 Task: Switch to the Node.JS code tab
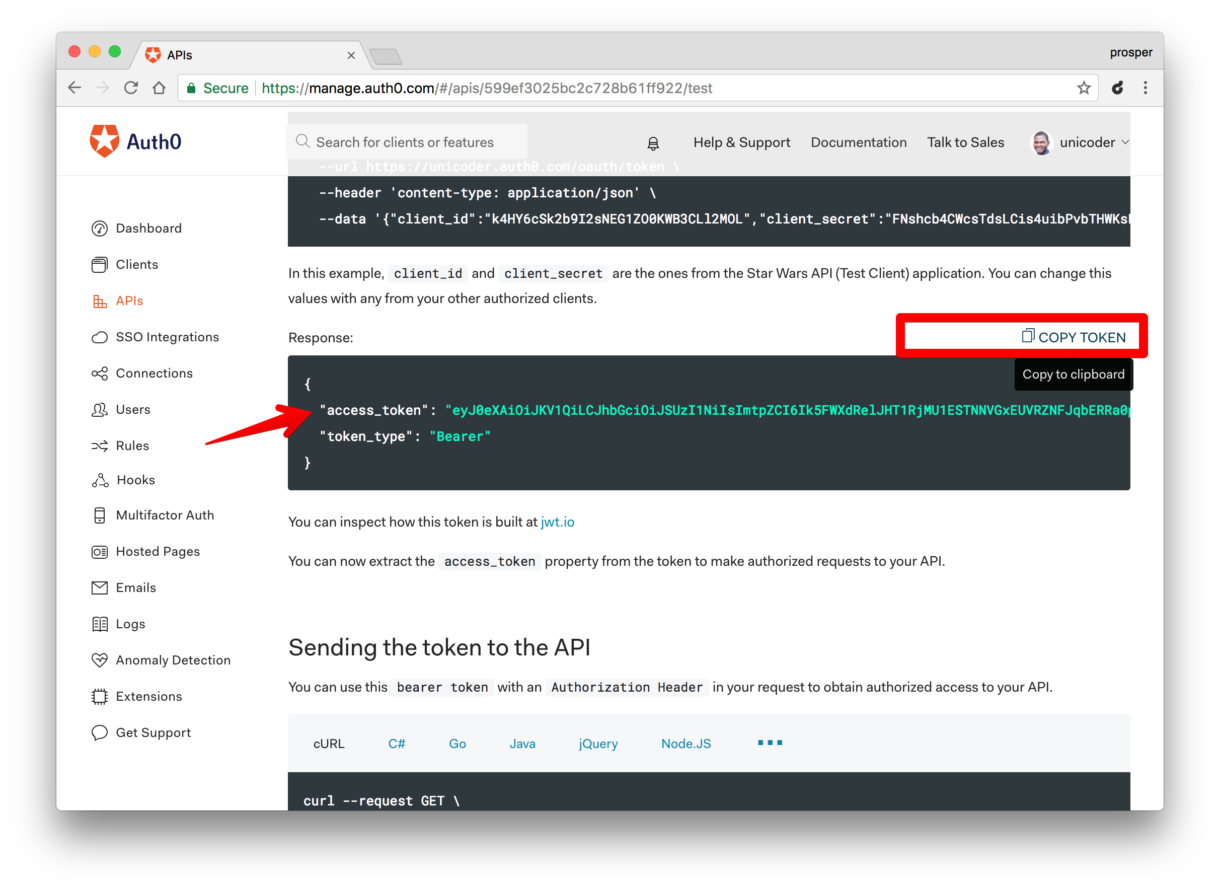pos(685,744)
